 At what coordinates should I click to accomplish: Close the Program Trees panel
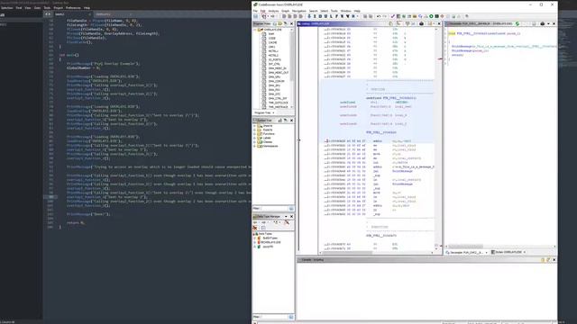(x=292, y=24)
